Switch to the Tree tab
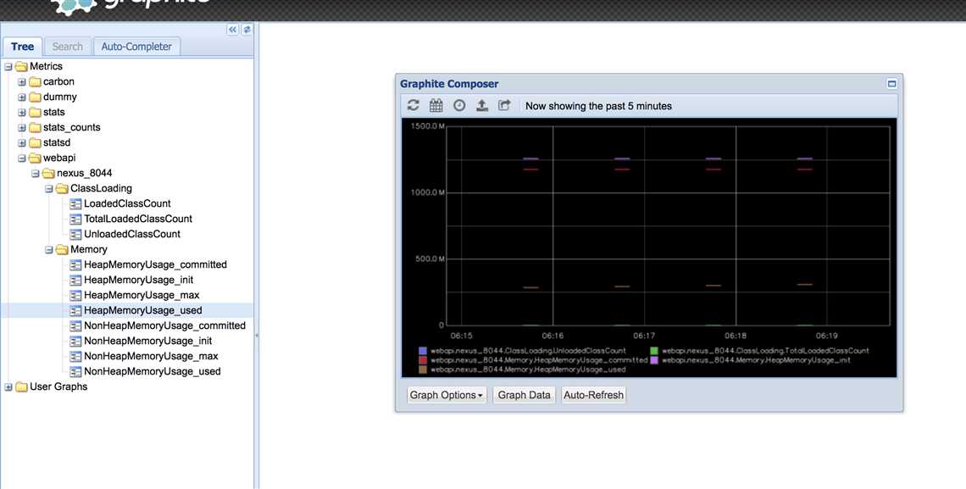This screenshot has height=489, width=966. 22,47
